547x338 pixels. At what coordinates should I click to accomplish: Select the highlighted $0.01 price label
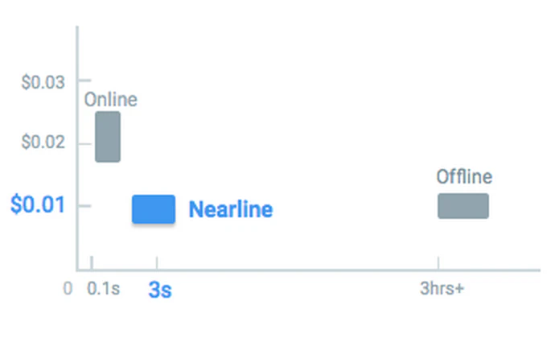click(x=37, y=204)
